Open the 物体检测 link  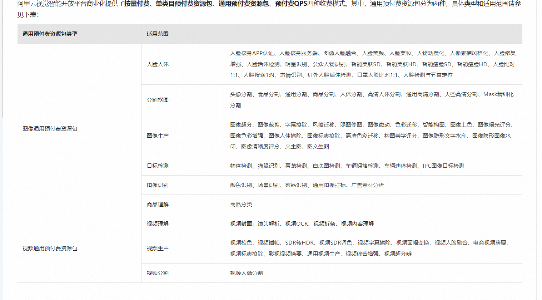[241, 166]
